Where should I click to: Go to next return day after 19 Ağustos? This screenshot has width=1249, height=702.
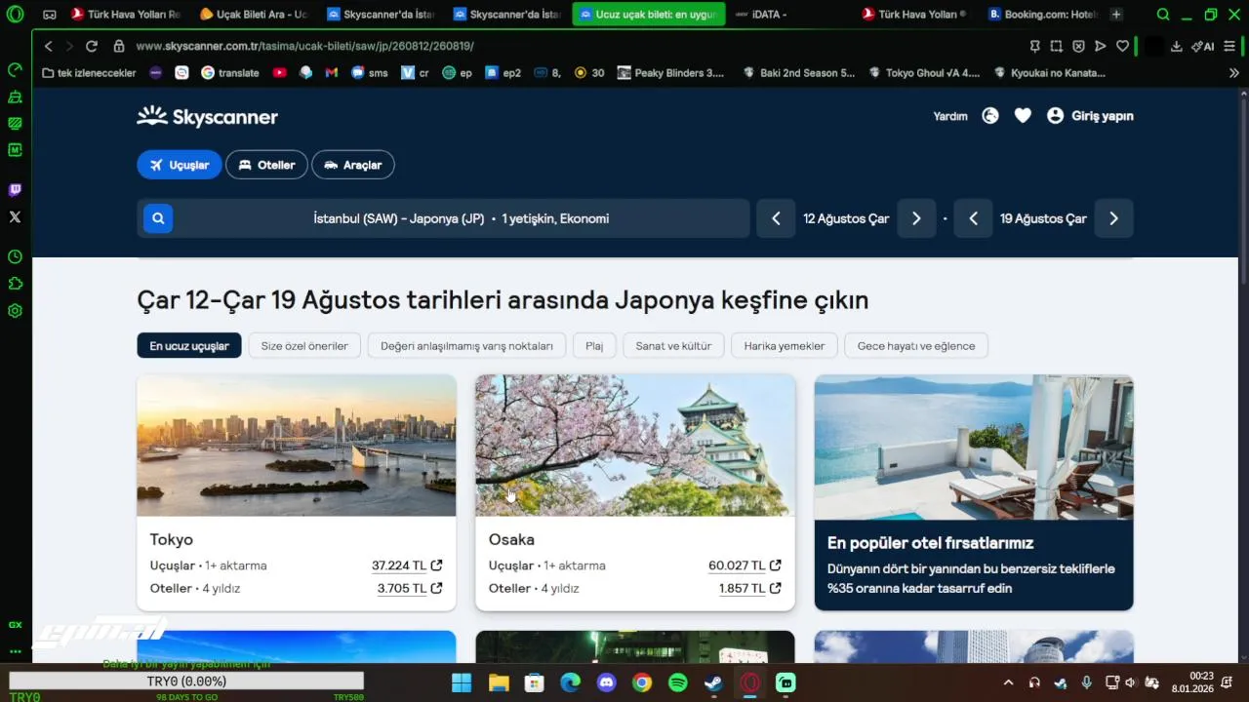tap(1113, 218)
